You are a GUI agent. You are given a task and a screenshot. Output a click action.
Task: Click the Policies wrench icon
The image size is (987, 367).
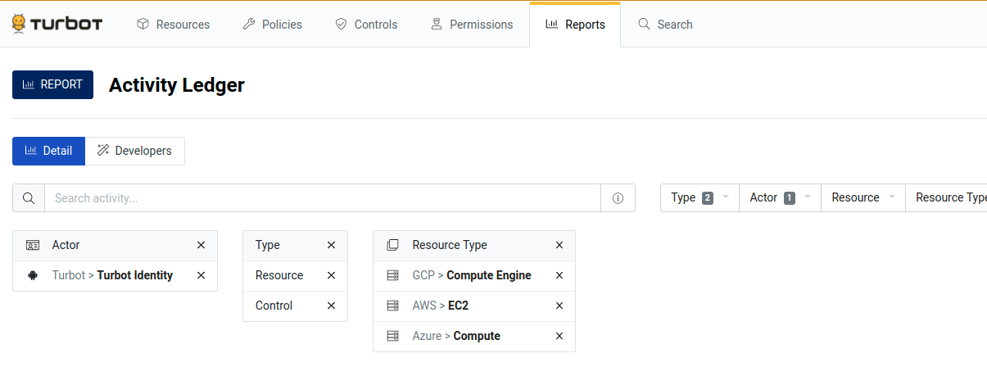coord(249,25)
